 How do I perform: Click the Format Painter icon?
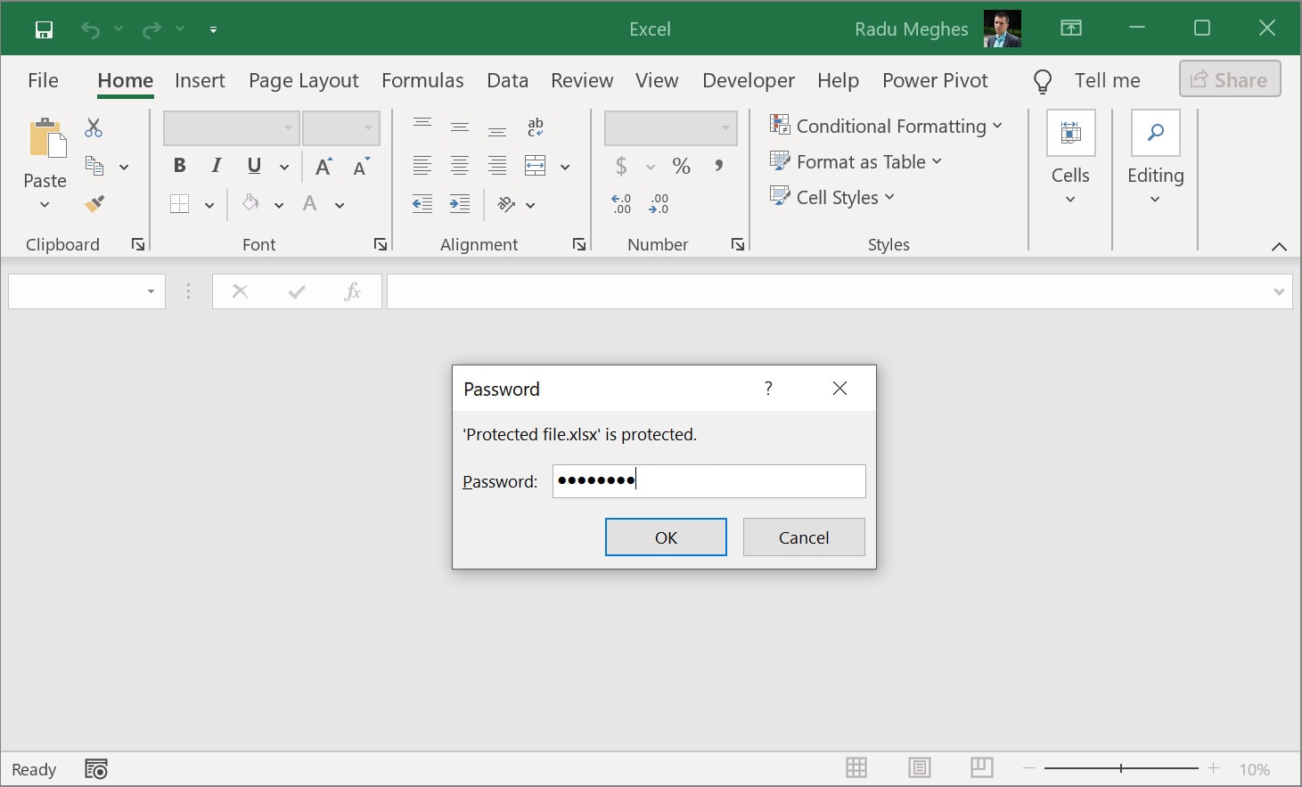94,203
